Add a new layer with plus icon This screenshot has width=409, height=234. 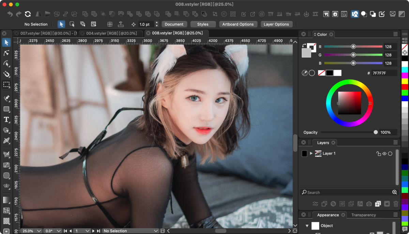coord(378,204)
